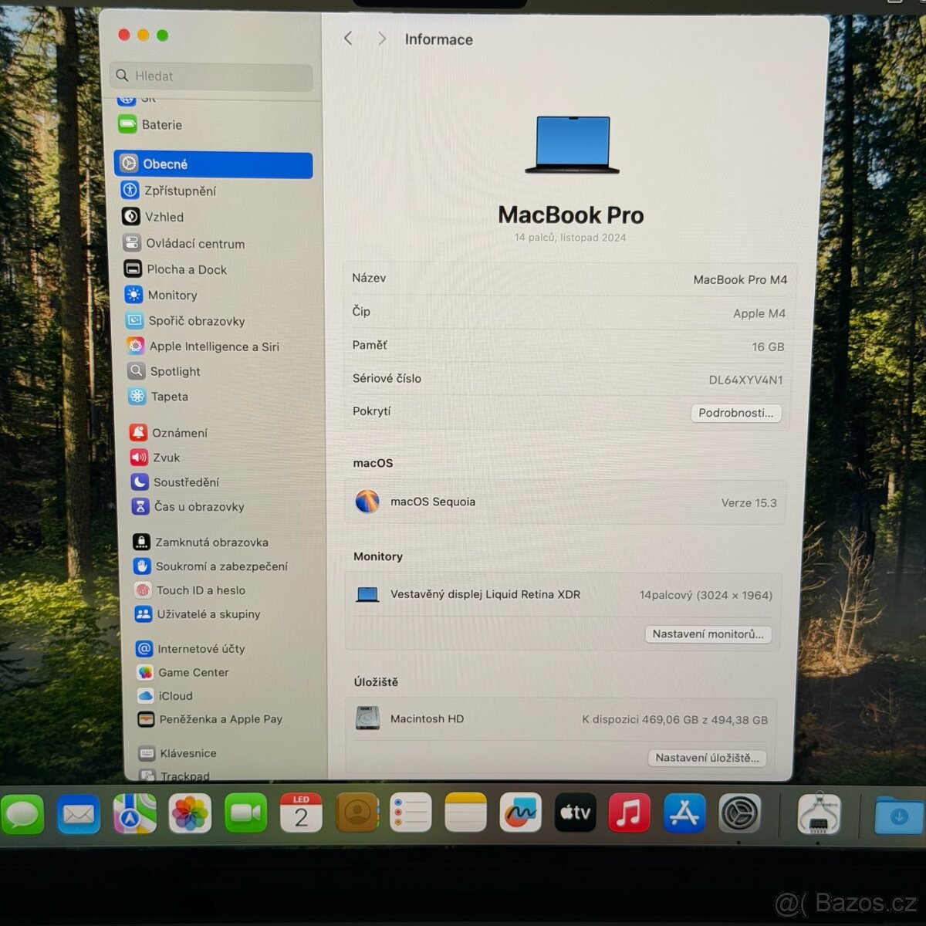The width and height of the screenshot is (926, 926).
Task: Click Vestavěný displej Liquid Retina XDR row
Action: point(564,595)
